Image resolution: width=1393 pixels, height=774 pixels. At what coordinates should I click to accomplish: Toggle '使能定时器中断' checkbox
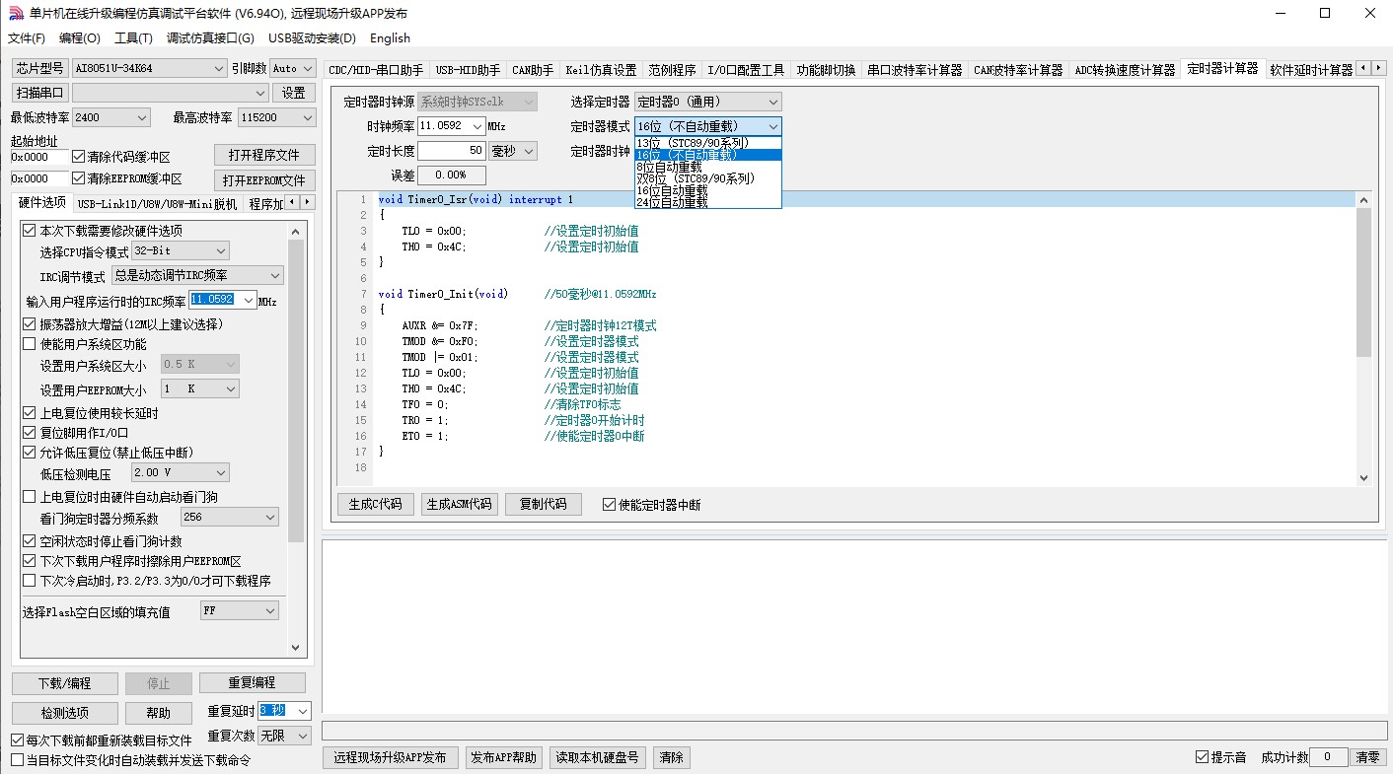[x=609, y=505]
